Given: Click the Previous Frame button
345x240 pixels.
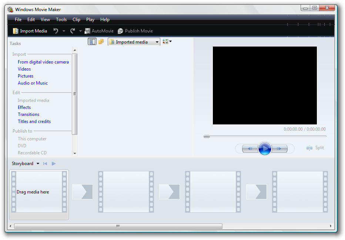Looking at the screenshot, I should pos(250,148).
